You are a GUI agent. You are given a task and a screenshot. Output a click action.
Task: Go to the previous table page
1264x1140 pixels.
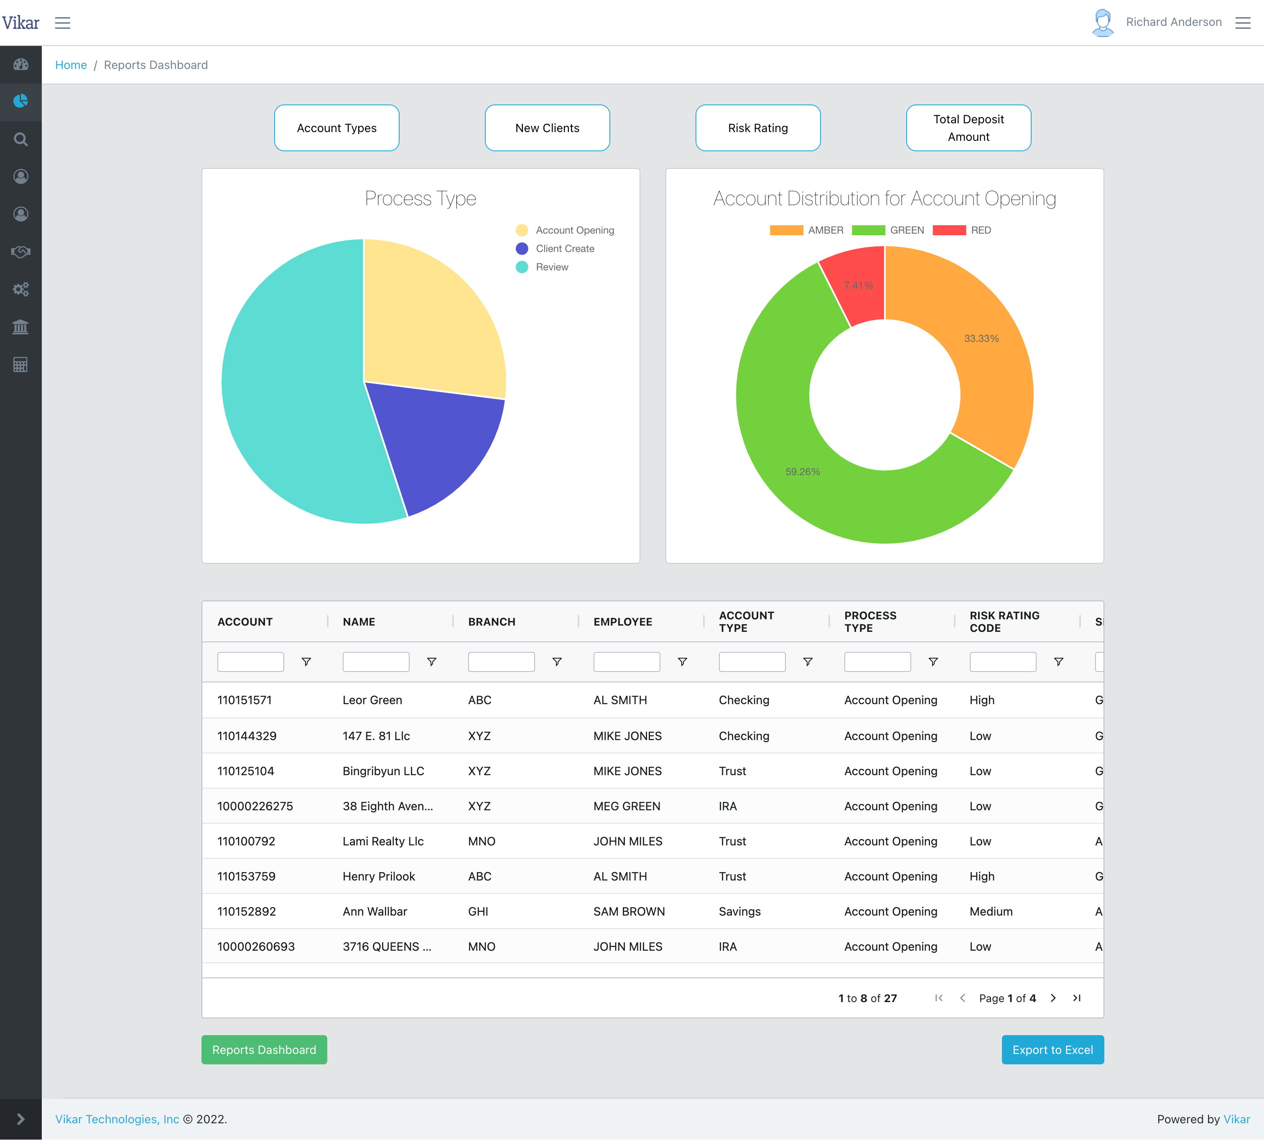pyautogui.click(x=962, y=998)
